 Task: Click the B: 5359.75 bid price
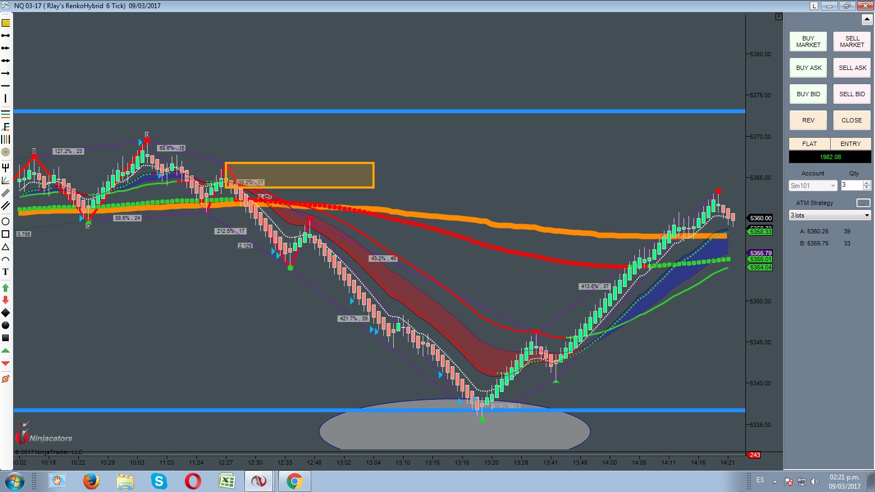coord(814,243)
